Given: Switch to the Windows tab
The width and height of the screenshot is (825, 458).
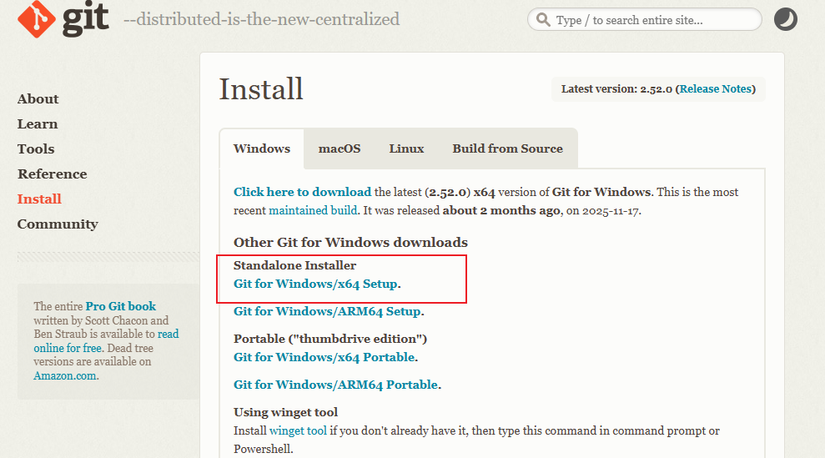Looking at the screenshot, I should pyautogui.click(x=262, y=148).
